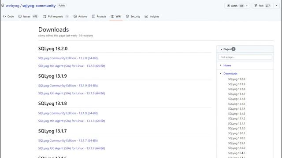Open the Watch options dropdown arrow
The height and width of the screenshot is (158, 282).
pos(247,6)
